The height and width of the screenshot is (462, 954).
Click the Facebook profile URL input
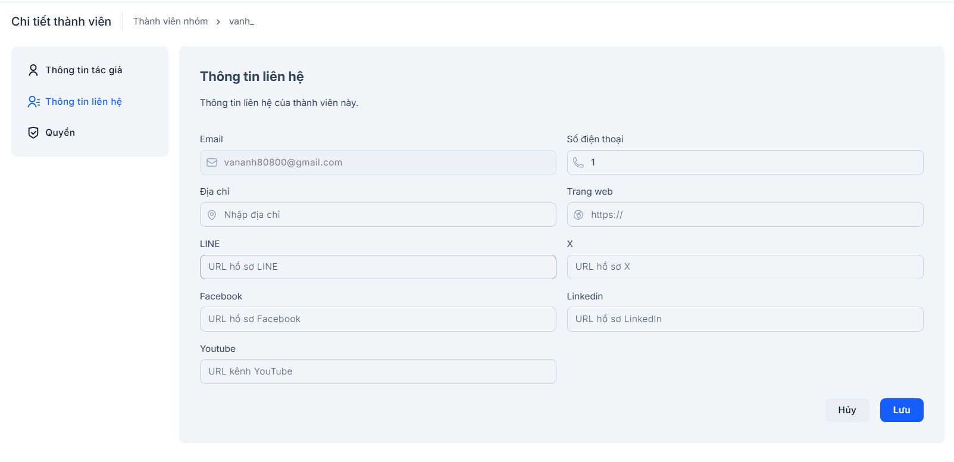click(x=378, y=319)
